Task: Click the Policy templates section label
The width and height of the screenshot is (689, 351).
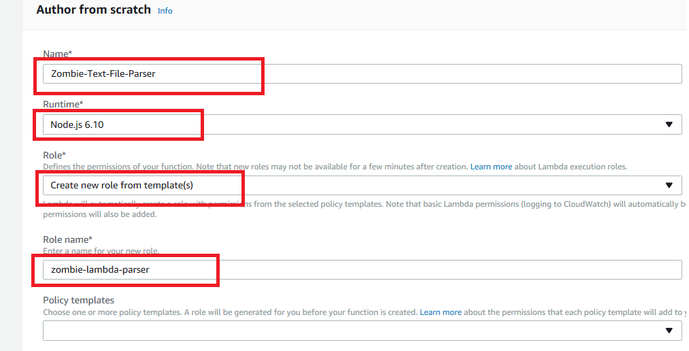Action: point(78,300)
